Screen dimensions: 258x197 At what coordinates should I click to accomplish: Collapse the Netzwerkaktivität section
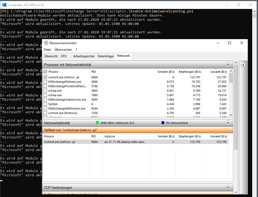click(228, 123)
